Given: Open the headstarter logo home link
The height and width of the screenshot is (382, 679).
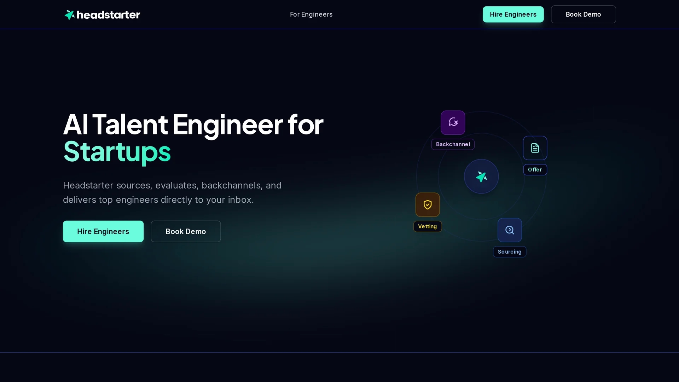Looking at the screenshot, I should point(102,15).
